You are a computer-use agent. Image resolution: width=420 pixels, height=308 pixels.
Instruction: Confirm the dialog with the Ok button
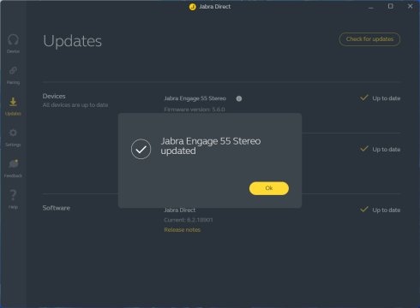(269, 188)
